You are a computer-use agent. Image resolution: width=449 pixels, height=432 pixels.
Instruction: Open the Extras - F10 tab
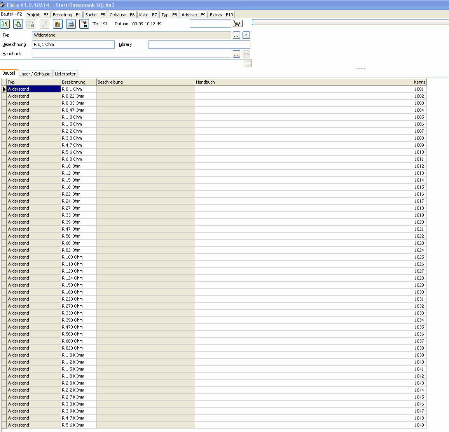tap(221, 15)
